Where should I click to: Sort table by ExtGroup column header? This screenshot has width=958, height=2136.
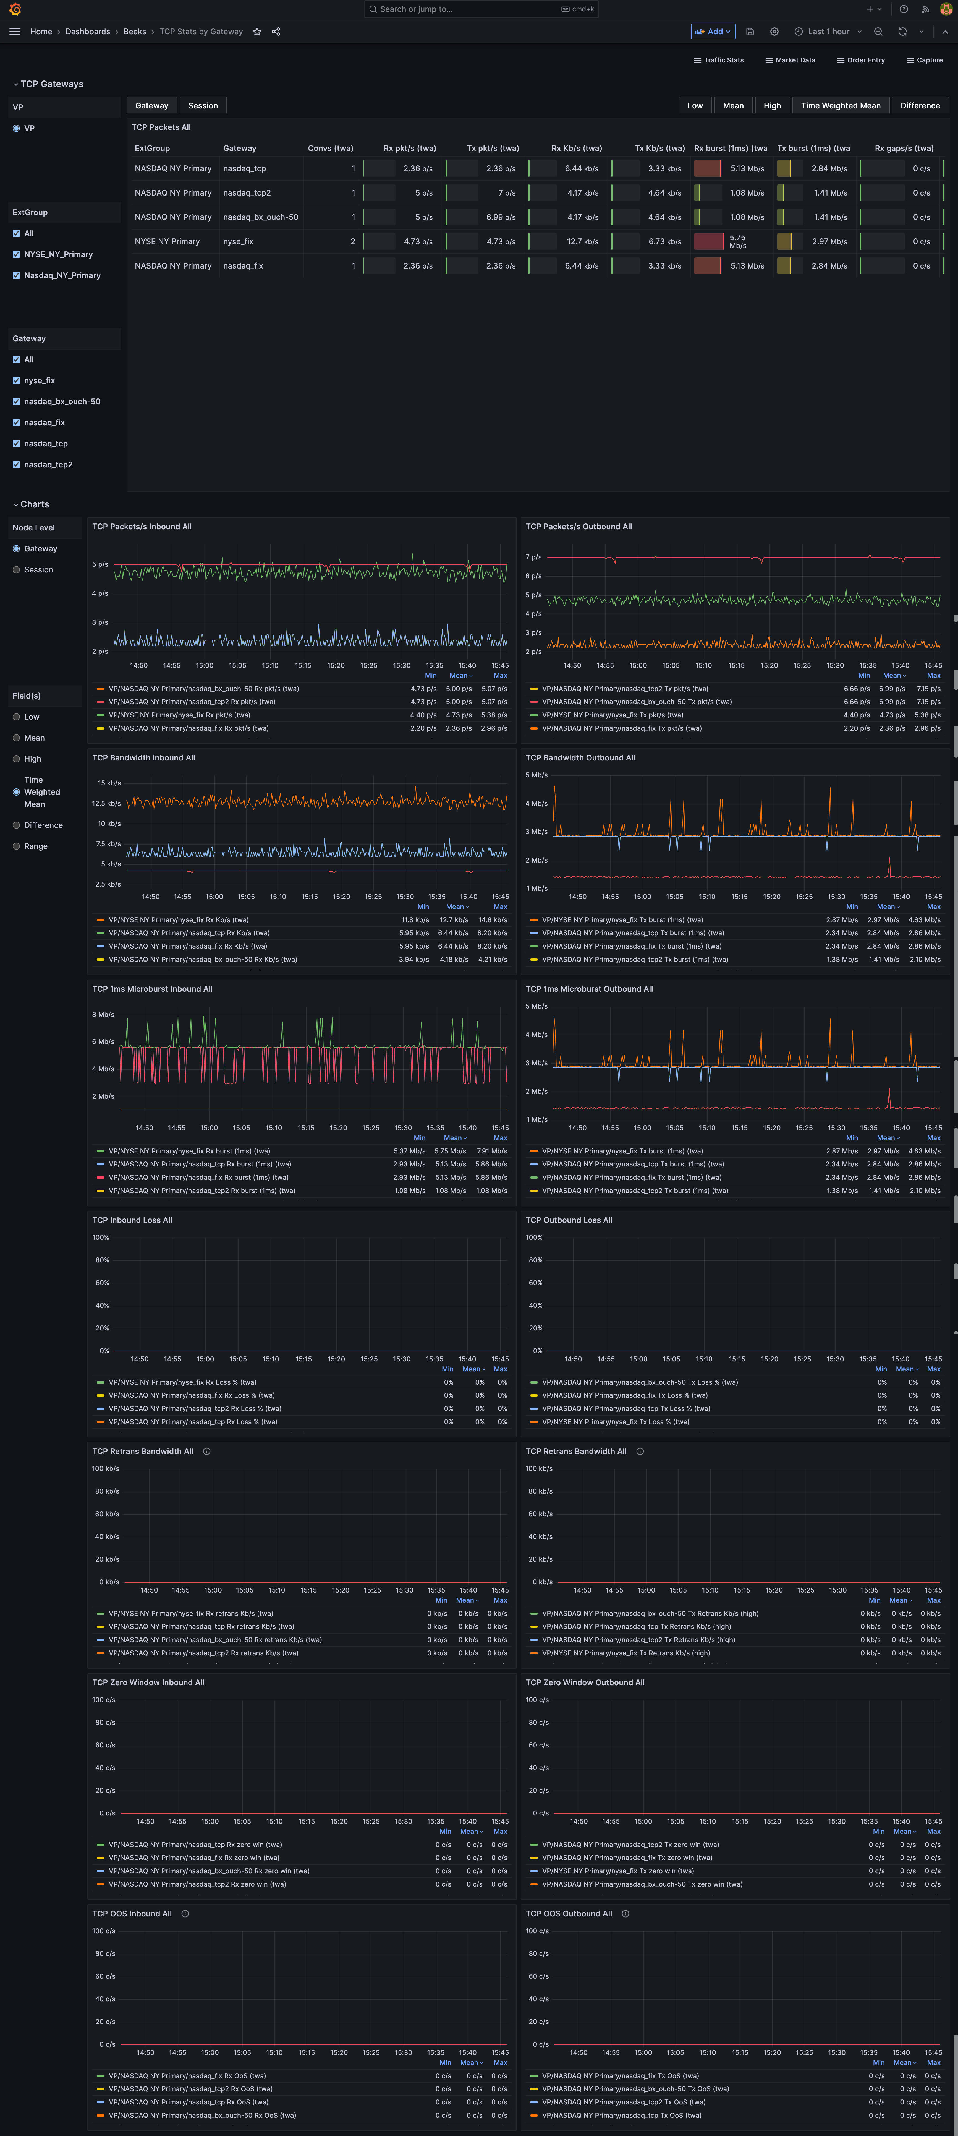153,149
